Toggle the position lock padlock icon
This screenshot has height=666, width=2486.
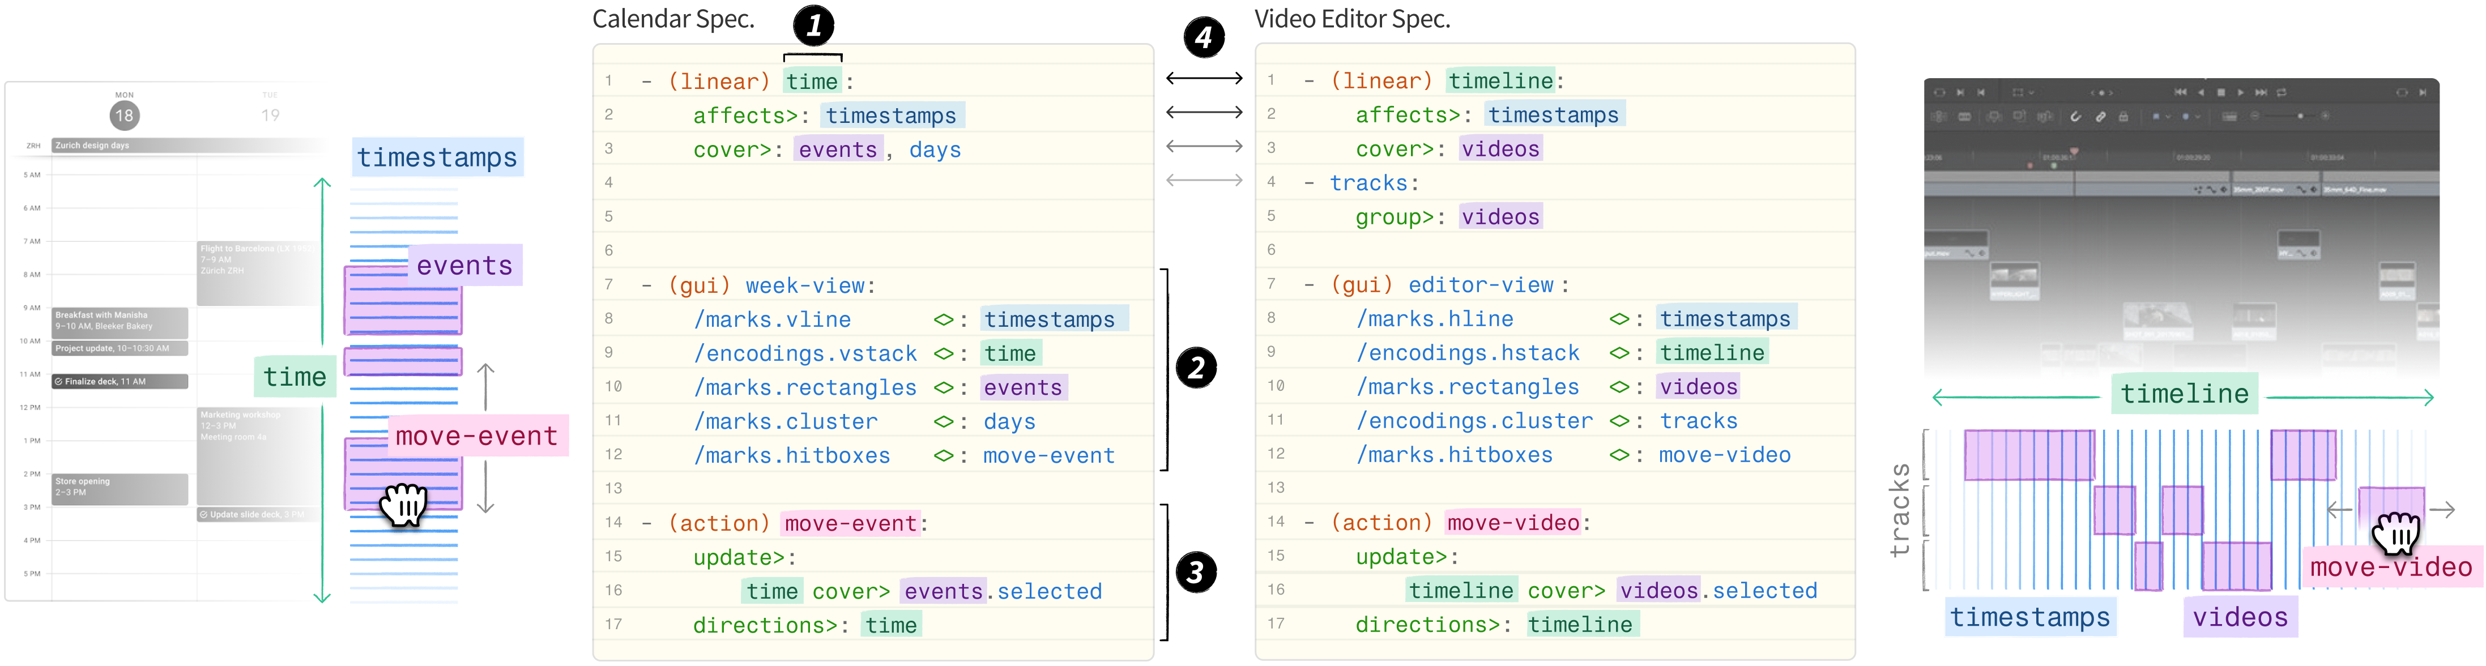tap(2124, 117)
